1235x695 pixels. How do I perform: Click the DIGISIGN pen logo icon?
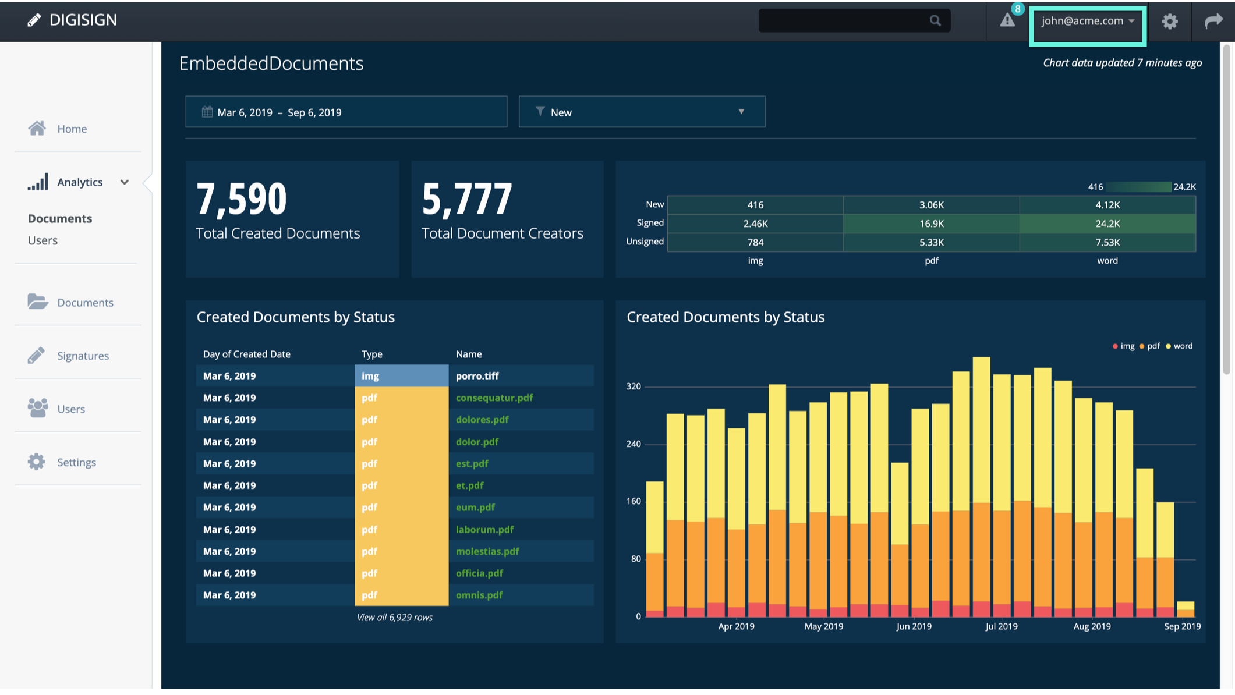pyautogui.click(x=34, y=20)
